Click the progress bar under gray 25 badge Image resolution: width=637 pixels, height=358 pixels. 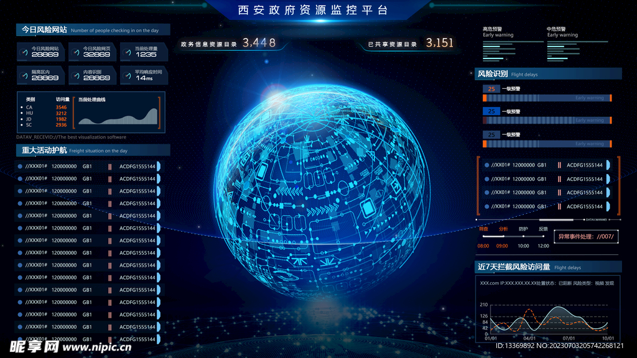tap(547, 144)
